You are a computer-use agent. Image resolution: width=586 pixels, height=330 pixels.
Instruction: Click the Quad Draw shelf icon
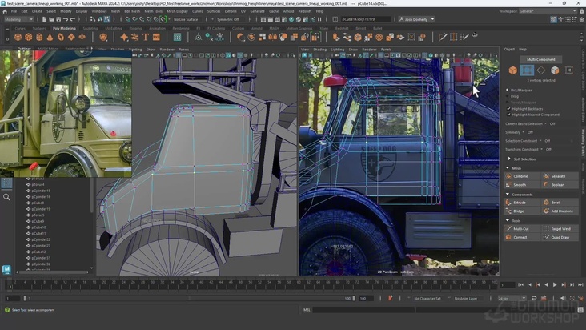tap(464, 37)
